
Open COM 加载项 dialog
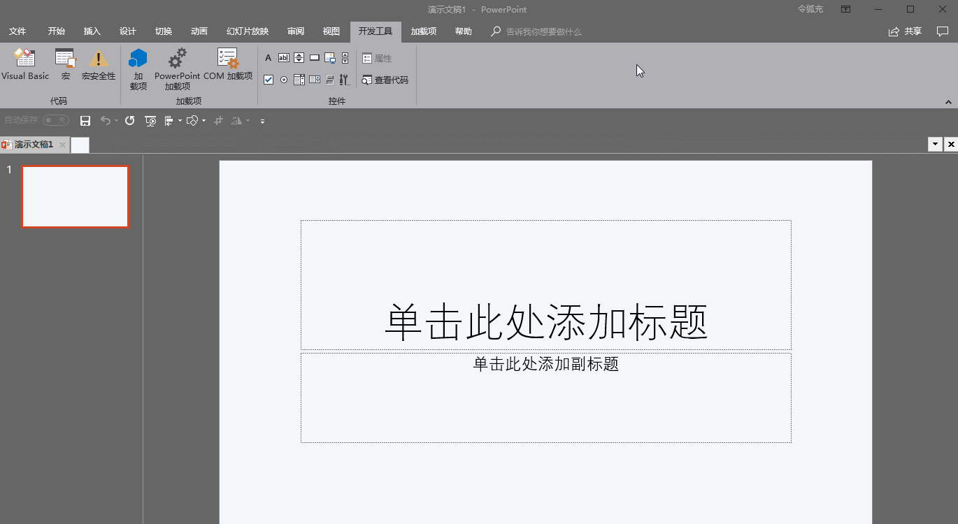click(227, 66)
